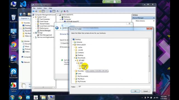Select Contacts folder in browse tree

[81, 52]
